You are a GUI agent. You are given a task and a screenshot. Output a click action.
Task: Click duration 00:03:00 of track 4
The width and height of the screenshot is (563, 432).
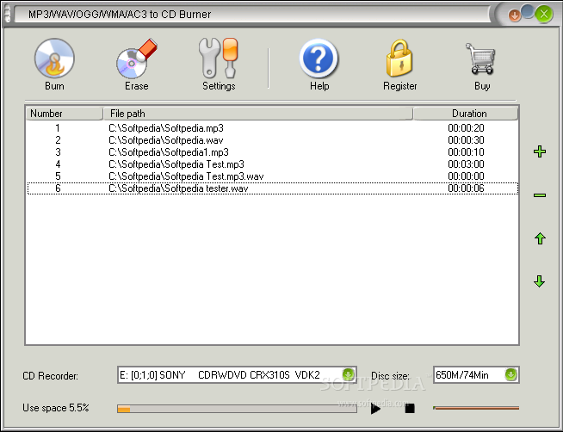[466, 164]
